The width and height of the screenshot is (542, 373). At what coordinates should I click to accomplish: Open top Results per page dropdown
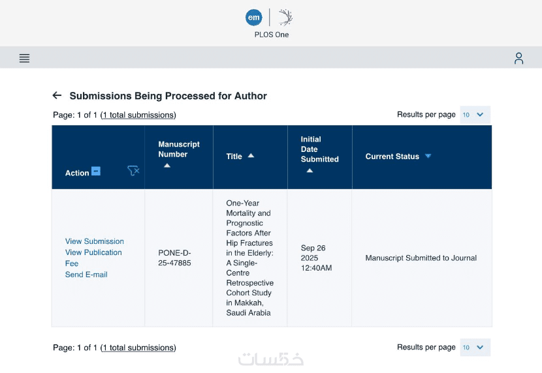tap(475, 115)
